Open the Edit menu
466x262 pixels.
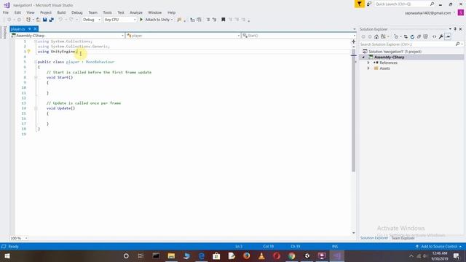point(17,12)
